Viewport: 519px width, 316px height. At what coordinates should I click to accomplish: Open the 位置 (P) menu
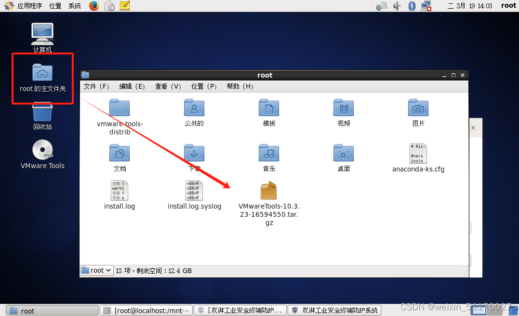coord(204,86)
